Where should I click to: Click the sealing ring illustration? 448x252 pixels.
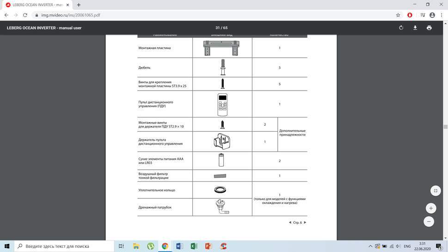point(220,190)
